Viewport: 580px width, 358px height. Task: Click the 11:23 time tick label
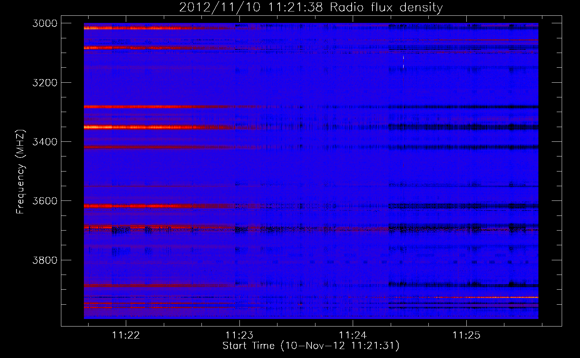click(239, 335)
